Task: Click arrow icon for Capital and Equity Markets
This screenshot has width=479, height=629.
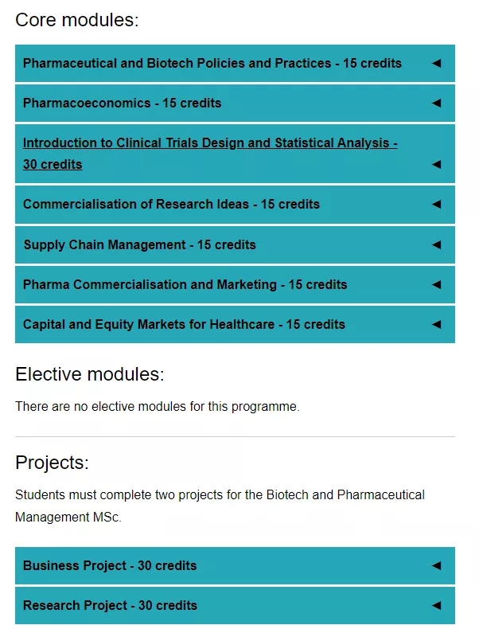Action: point(437,324)
